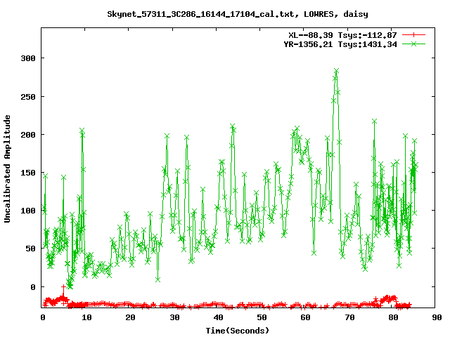The image size is (450, 337).
Task: Click the 90 tick label on the x-axis
Action: (437, 317)
